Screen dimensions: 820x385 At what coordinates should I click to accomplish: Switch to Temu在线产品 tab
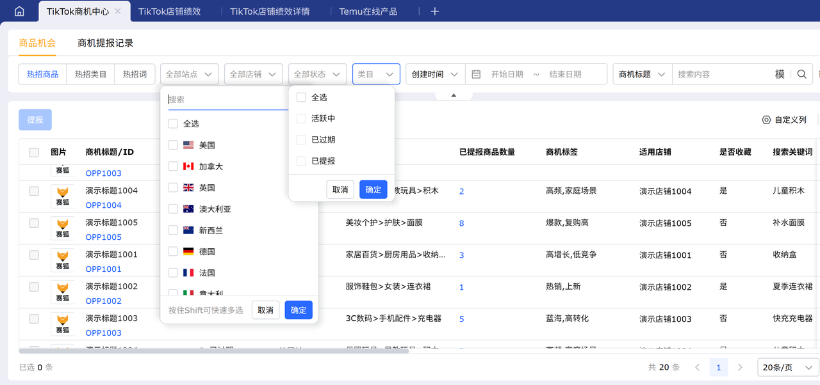click(368, 12)
